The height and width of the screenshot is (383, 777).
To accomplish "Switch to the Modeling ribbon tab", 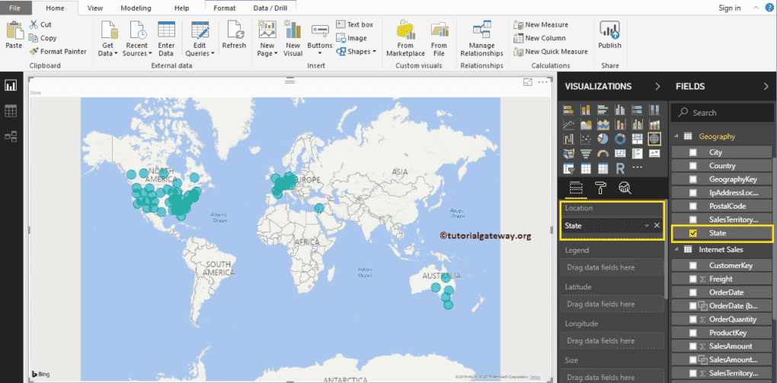I will [x=136, y=8].
